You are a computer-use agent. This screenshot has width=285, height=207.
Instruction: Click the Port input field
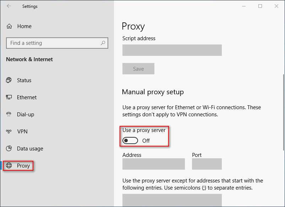[207, 164]
